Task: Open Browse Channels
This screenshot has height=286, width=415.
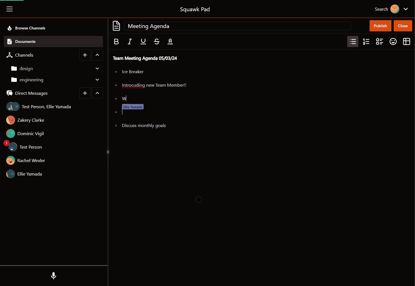Action: (x=30, y=28)
